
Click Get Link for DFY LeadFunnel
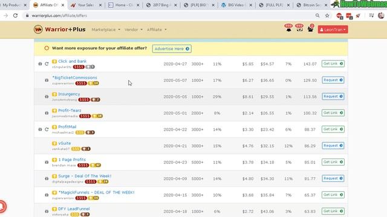[333, 211]
